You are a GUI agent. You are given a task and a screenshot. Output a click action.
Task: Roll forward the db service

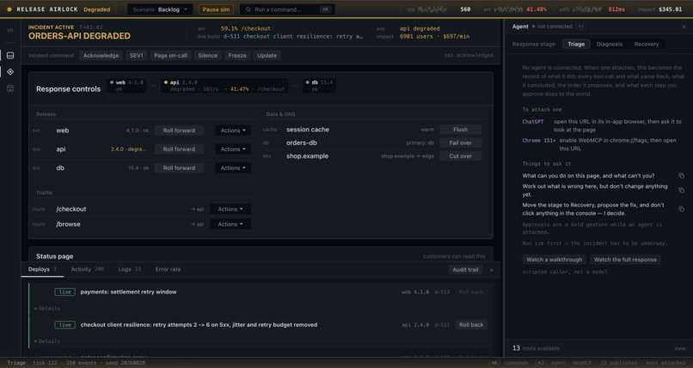point(179,168)
